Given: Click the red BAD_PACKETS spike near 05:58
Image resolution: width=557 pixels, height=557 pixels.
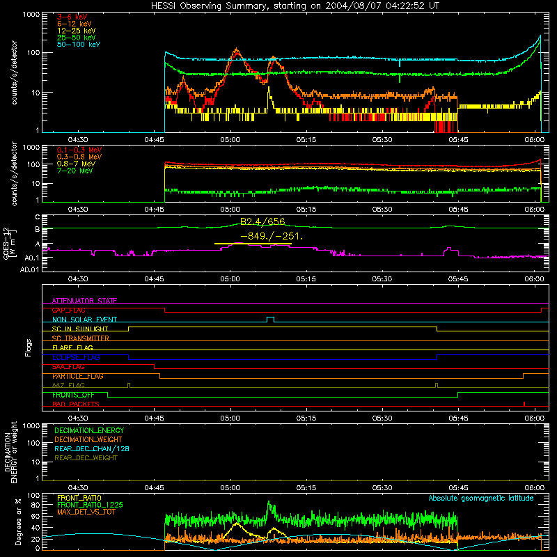Looking at the screenshot, I should tap(524, 404).
